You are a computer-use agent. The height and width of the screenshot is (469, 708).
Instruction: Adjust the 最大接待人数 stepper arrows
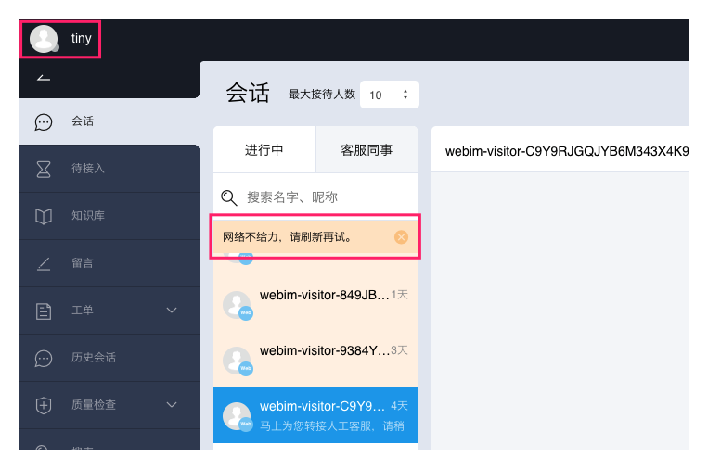tap(405, 95)
